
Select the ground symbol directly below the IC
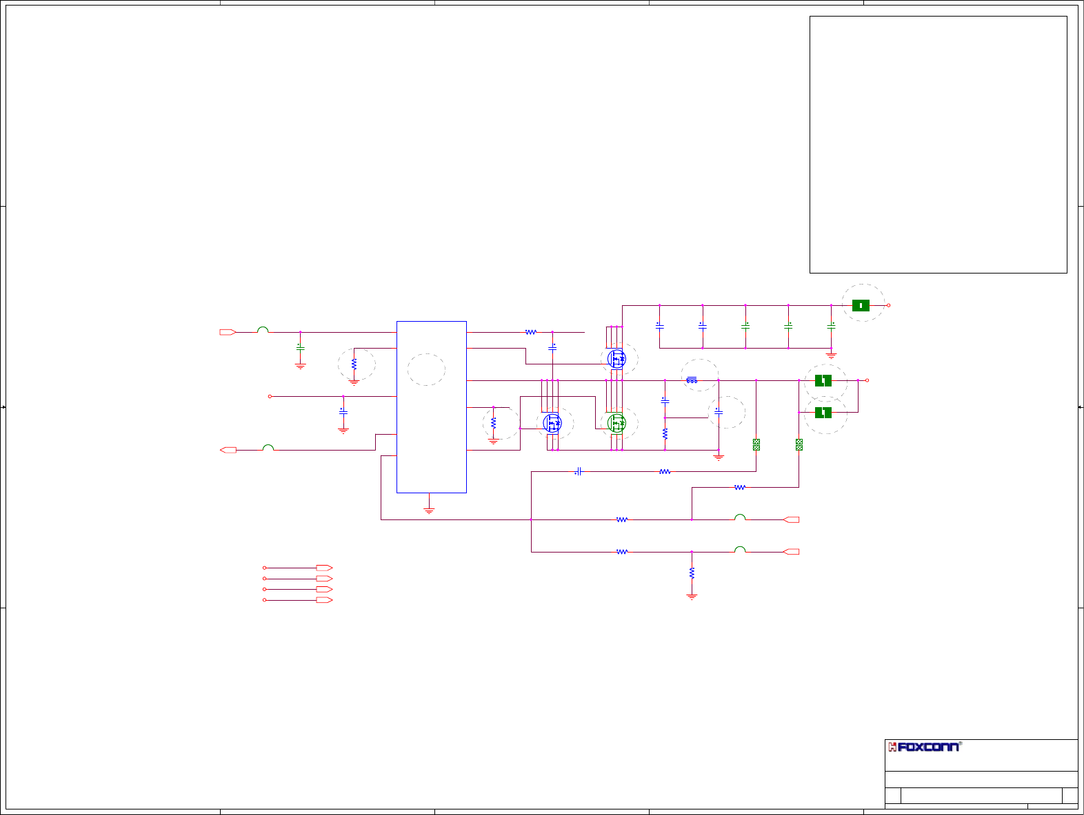(429, 510)
